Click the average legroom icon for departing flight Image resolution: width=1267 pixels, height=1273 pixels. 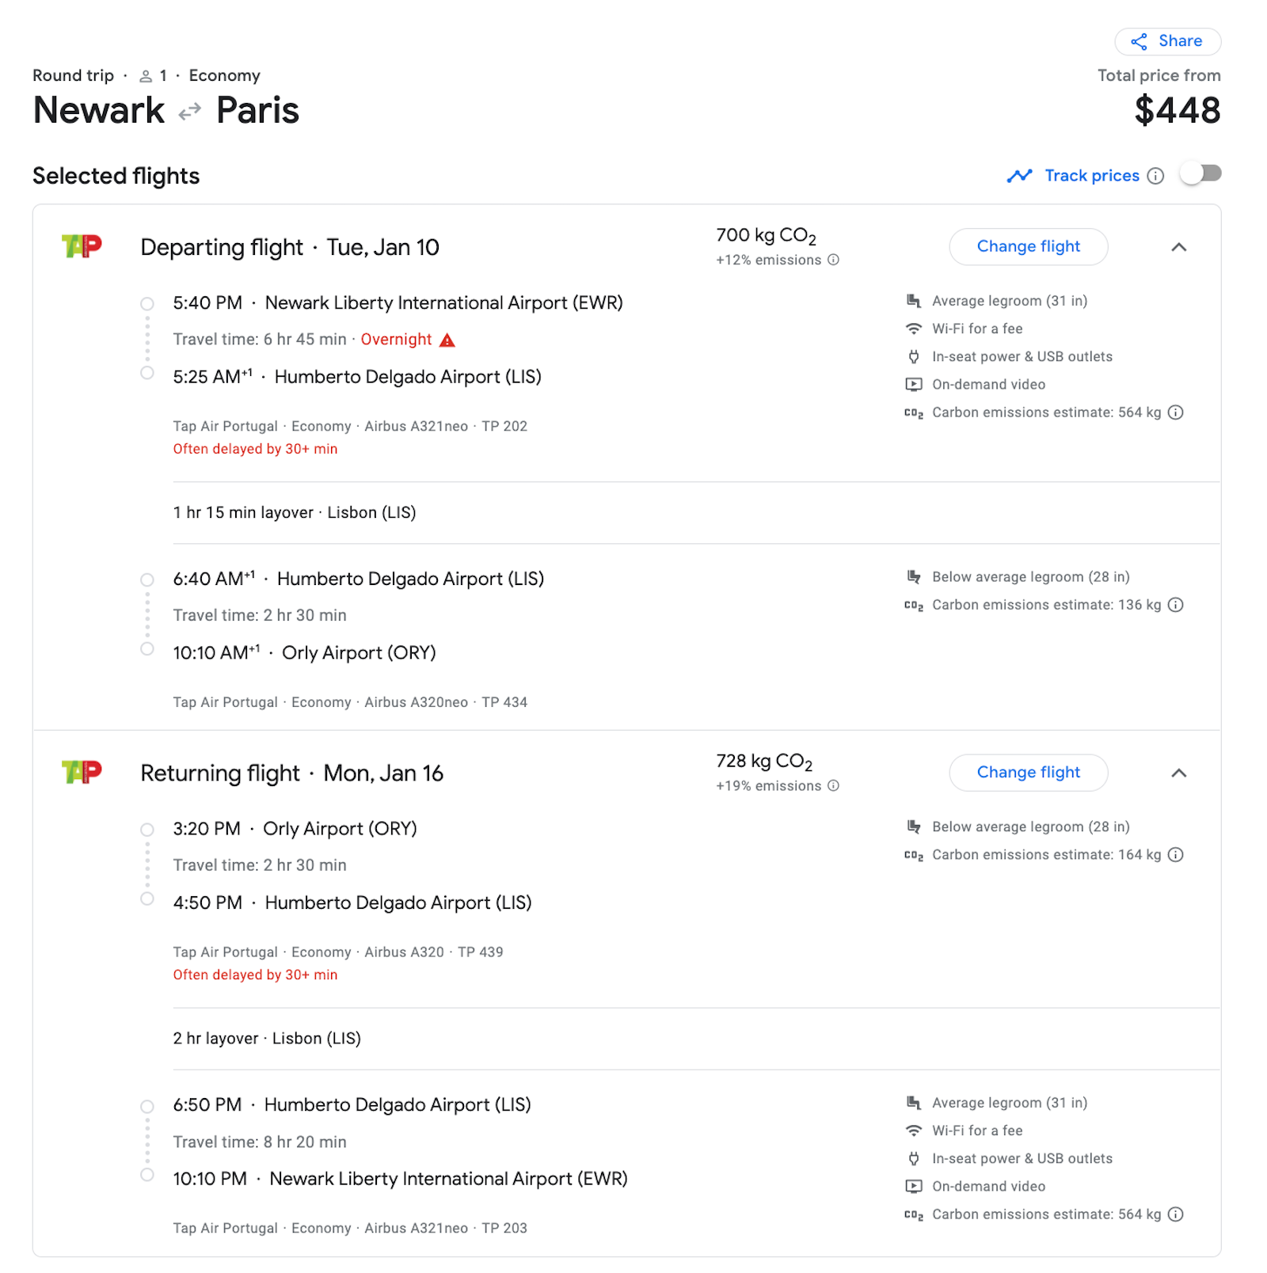(914, 301)
